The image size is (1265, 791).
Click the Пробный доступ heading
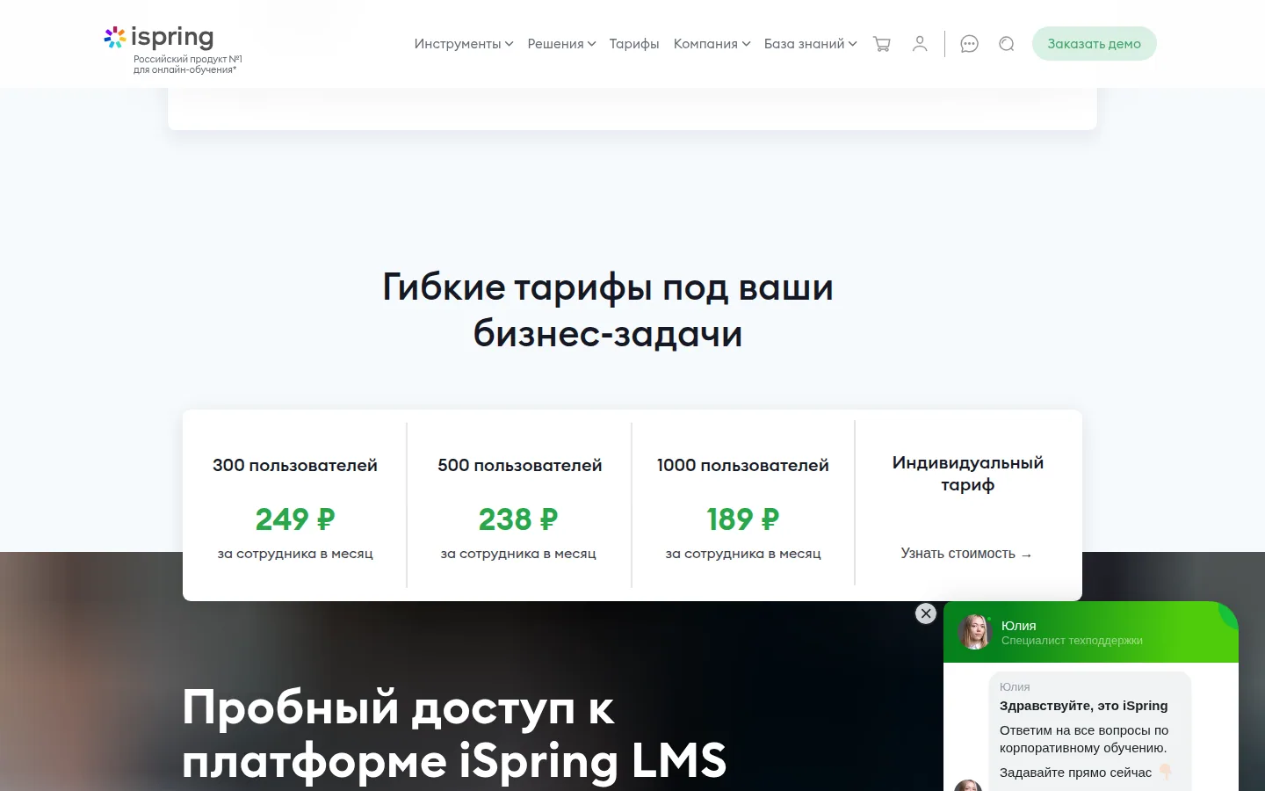click(454, 734)
